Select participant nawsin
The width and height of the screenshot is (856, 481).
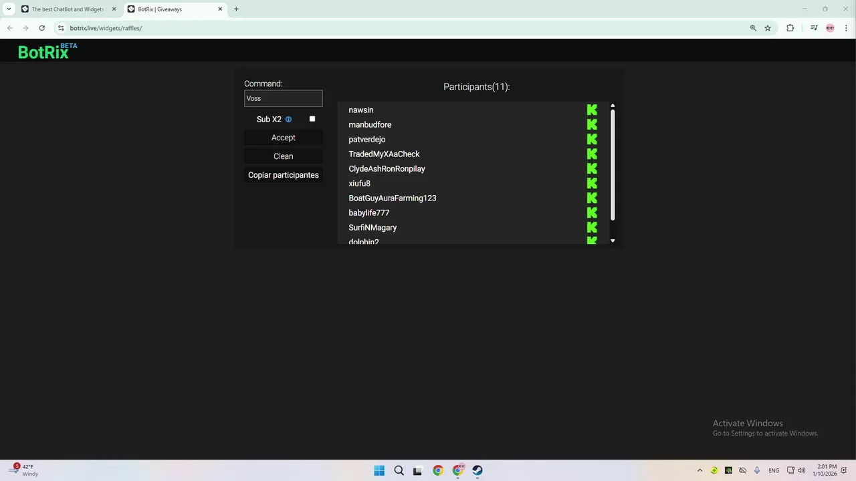tap(361, 110)
